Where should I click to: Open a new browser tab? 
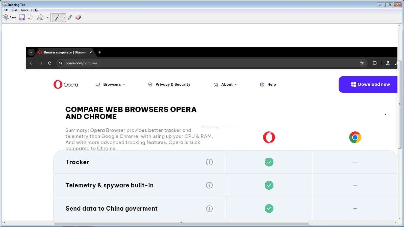pos(100,52)
